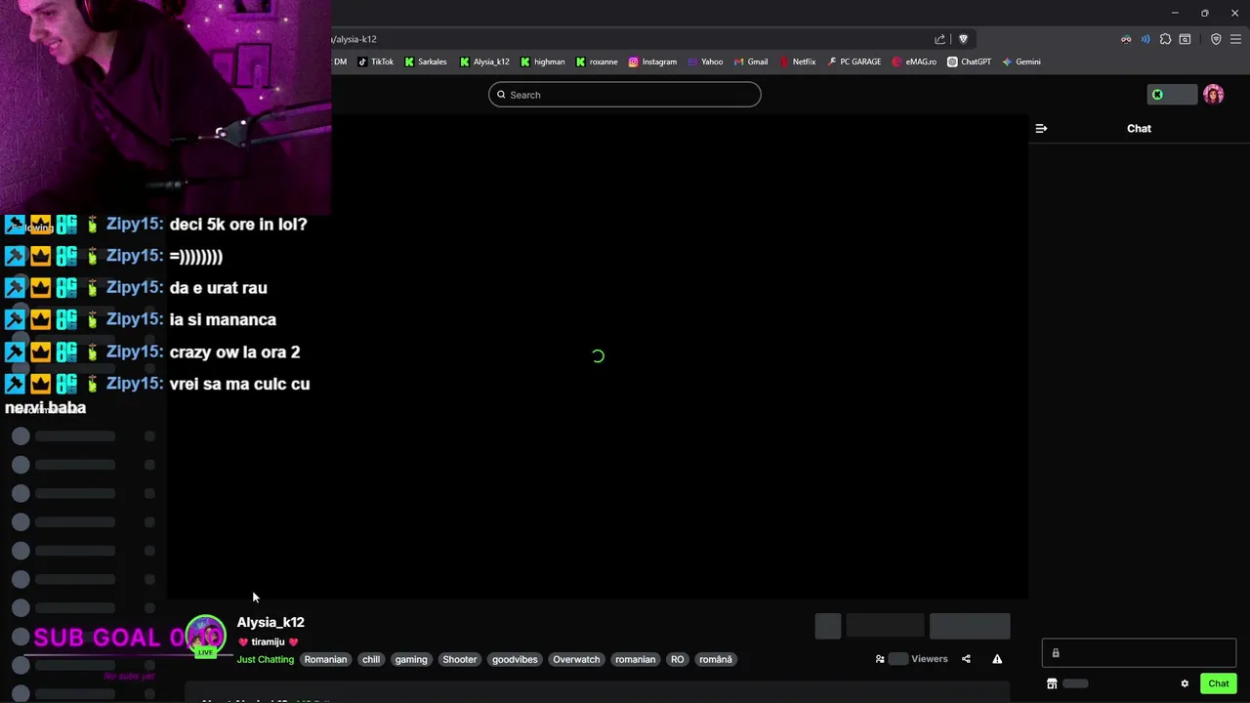Open the ChatGPT bookmark
Viewport: 1250px width, 703px height.
pyautogui.click(x=969, y=62)
